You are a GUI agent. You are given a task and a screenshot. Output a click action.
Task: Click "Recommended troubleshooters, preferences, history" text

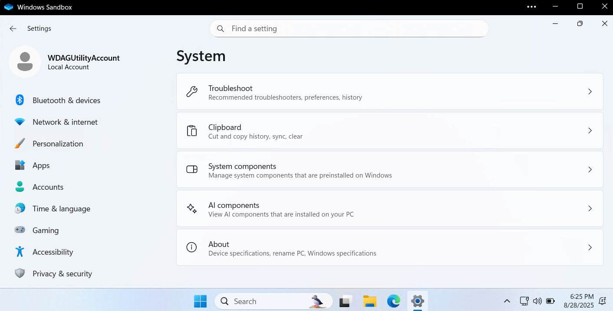tap(285, 97)
